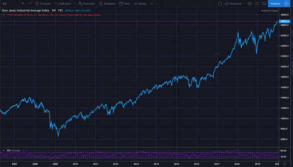This screenshot has width=293, height=167.
Task: Open the Unnamed layout dropdown
Action: (x=235, y=3)
